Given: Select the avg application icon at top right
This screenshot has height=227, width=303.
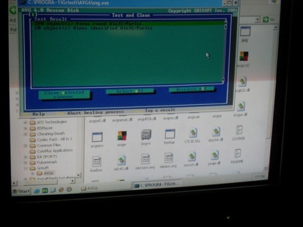Looking at the screenshot, I should click(245, 31).
